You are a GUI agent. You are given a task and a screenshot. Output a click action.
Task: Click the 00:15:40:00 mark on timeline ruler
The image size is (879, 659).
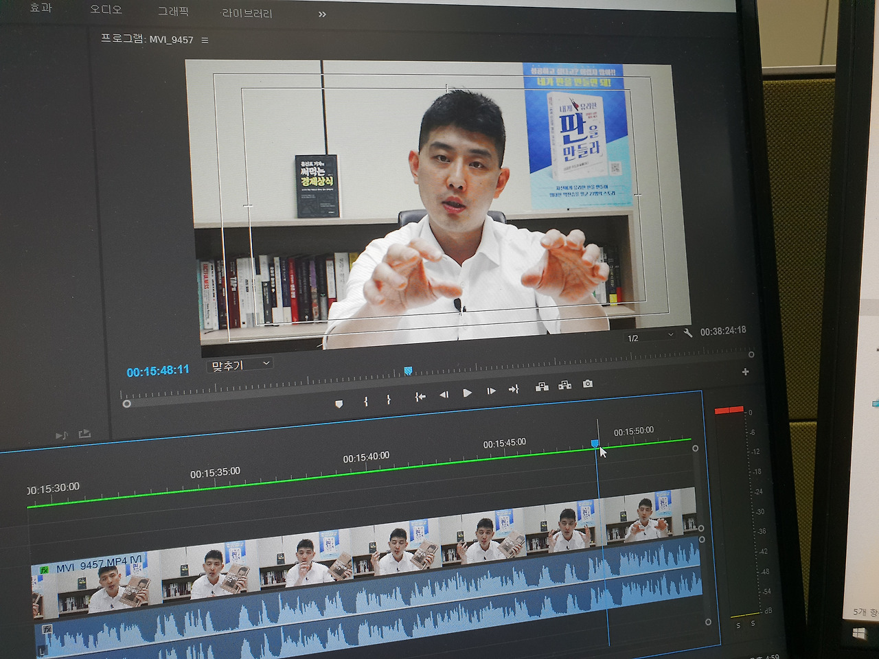pos(366,457)
